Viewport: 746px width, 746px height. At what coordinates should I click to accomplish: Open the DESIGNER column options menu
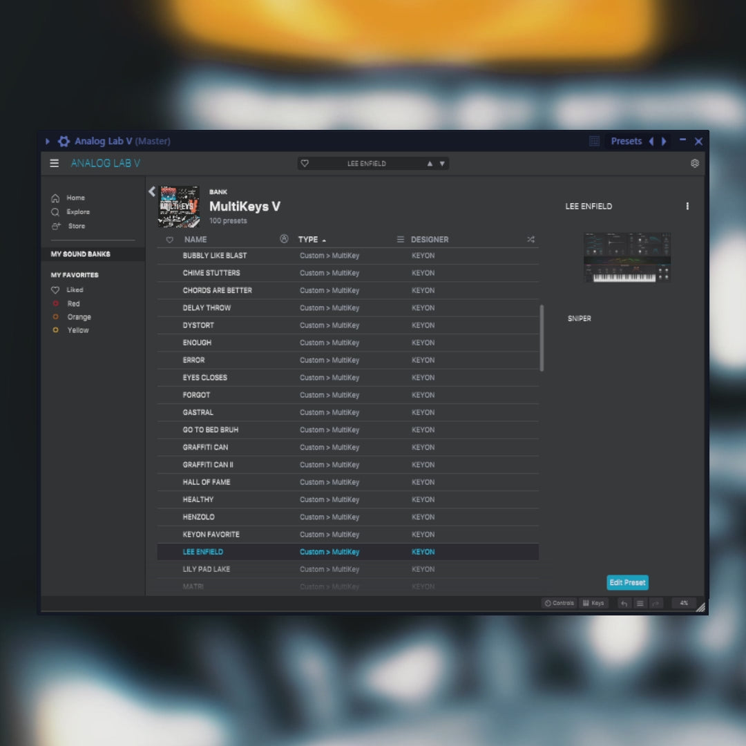(400, 240)
